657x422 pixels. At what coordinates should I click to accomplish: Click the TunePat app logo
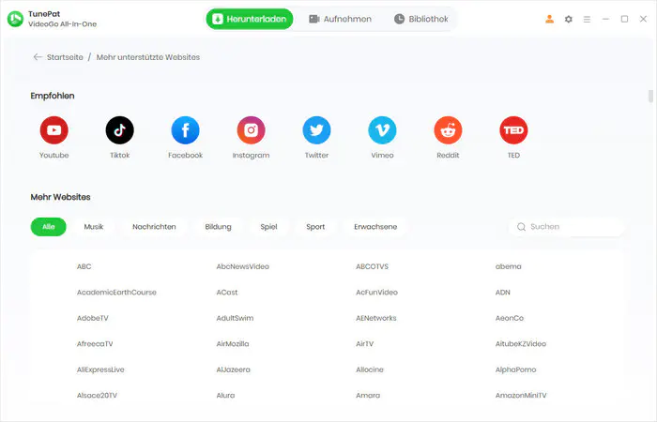(16, 19)
